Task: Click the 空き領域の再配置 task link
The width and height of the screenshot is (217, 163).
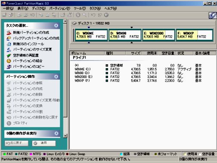Action: click(26, 55)
